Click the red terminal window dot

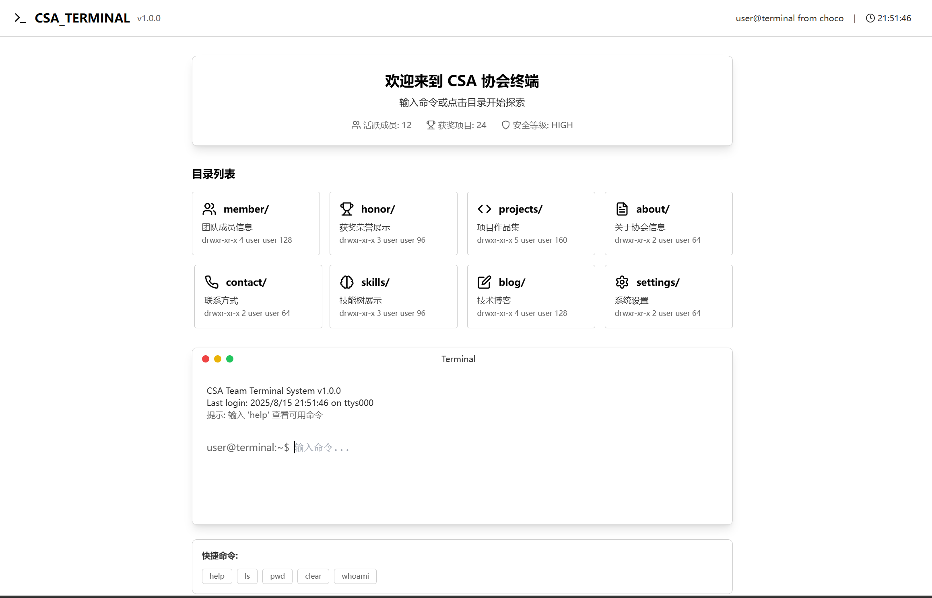pos(206,359)
